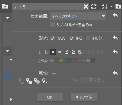Select the orange label swatch
Viewport: 122px width, 105px height.
(x=83, y=61)
